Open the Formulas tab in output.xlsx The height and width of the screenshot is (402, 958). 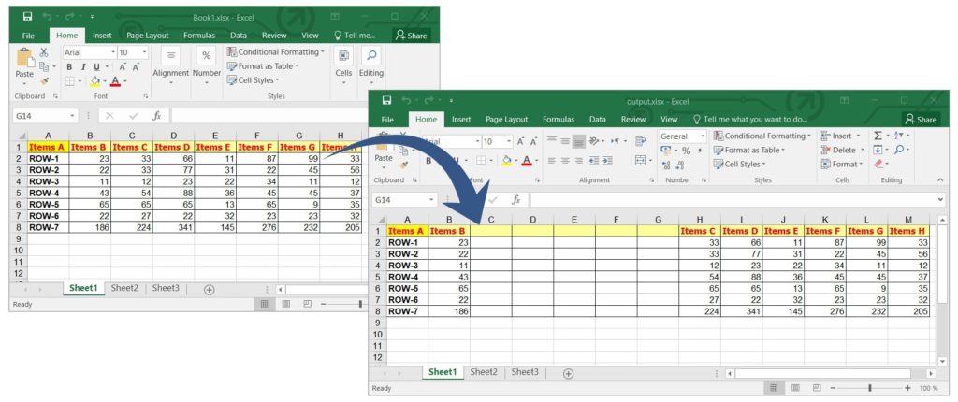tap(559, 120)
